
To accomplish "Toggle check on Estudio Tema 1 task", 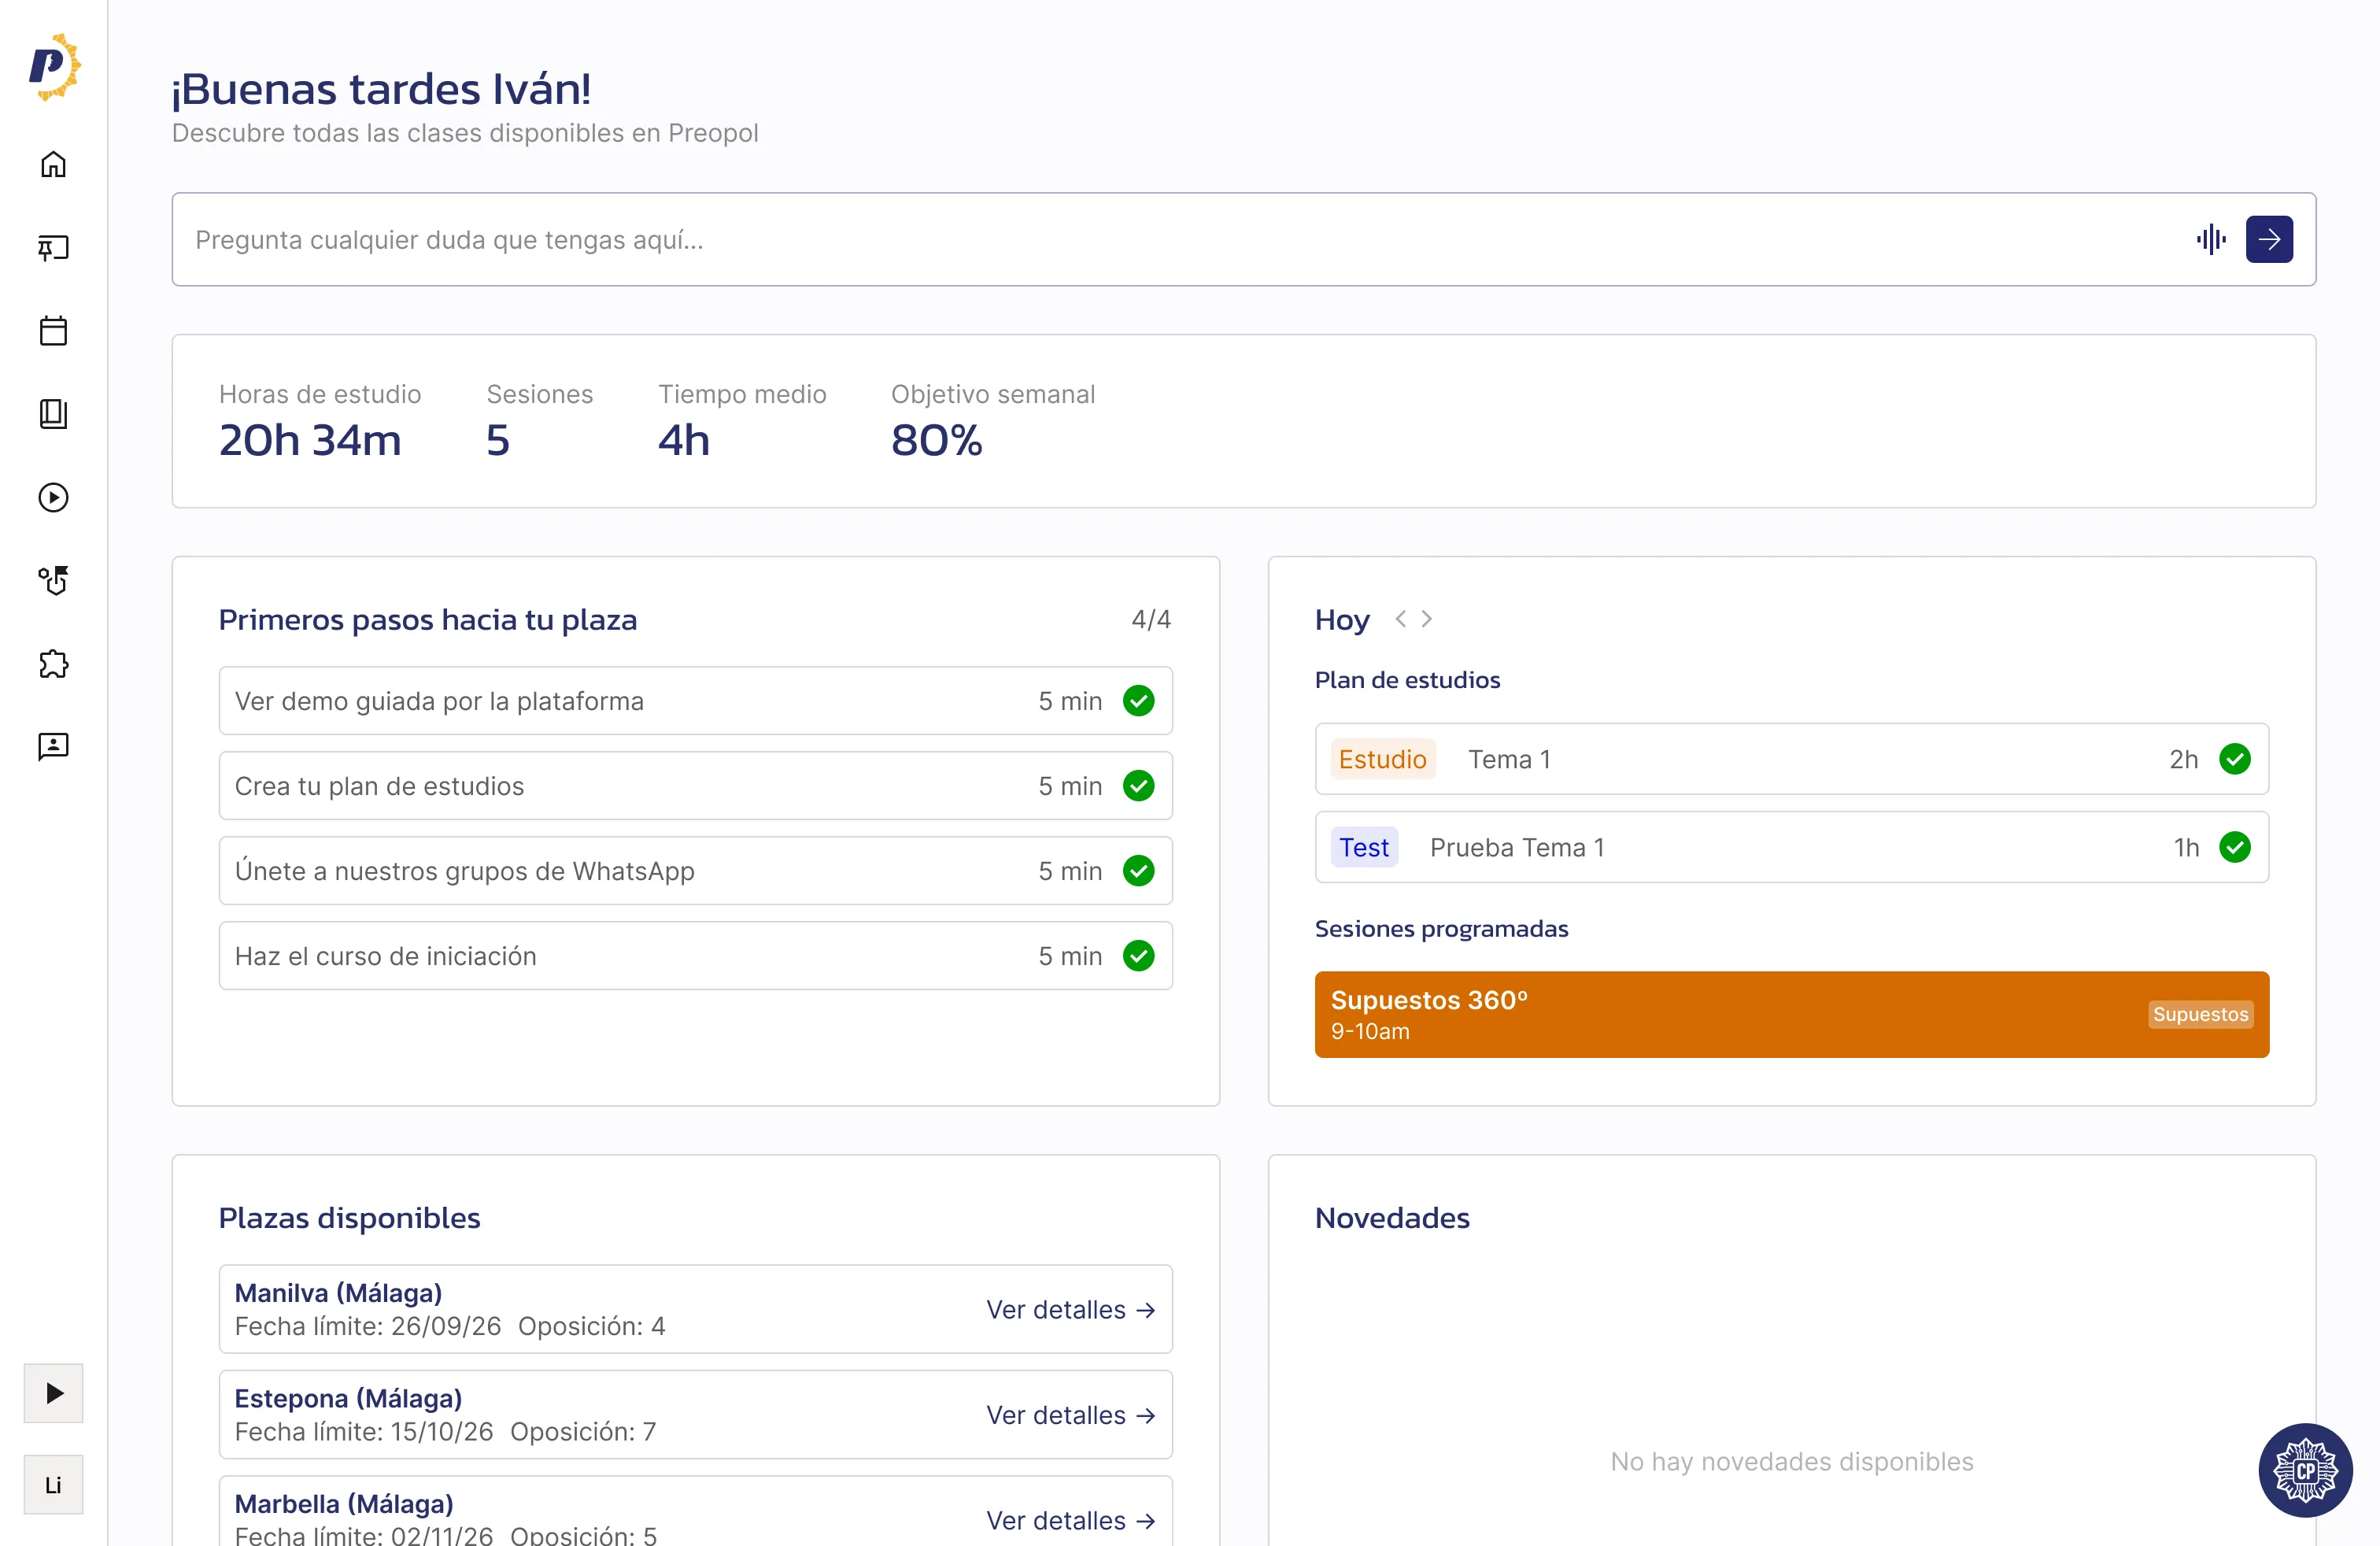I will (x=2234, y=759).
